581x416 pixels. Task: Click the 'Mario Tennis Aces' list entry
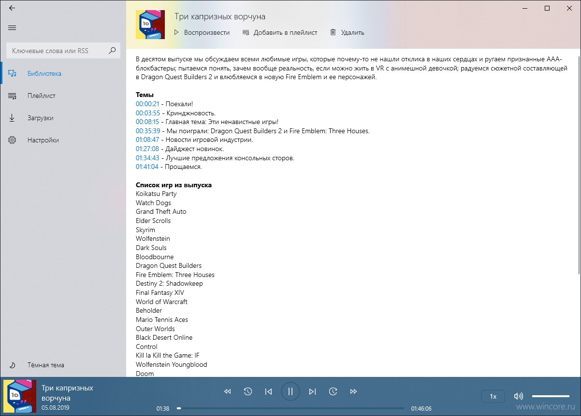coord(162,320)
